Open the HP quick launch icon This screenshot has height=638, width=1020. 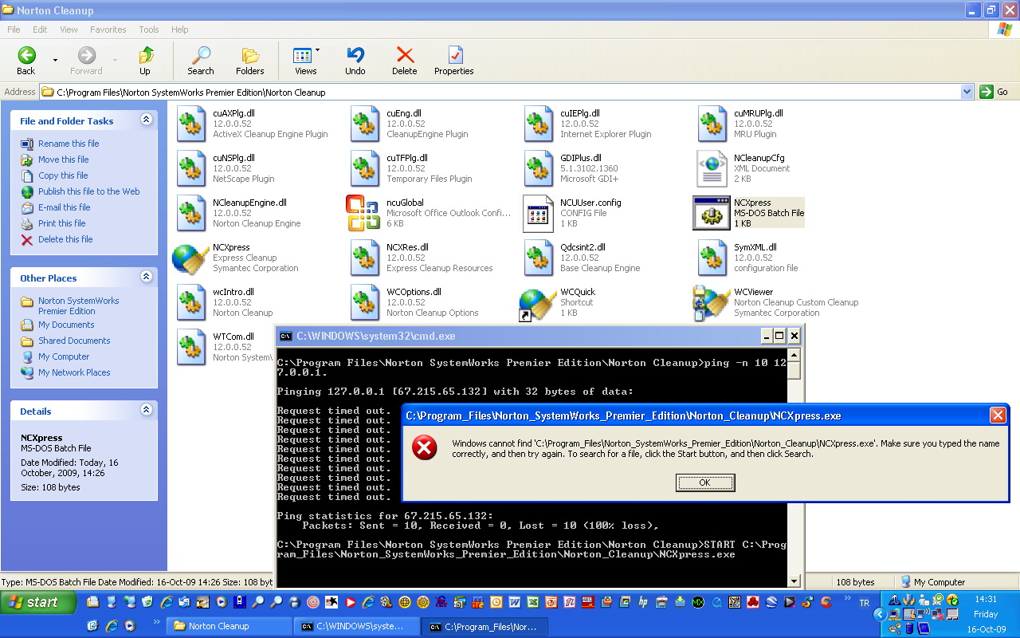pos(643,602)
